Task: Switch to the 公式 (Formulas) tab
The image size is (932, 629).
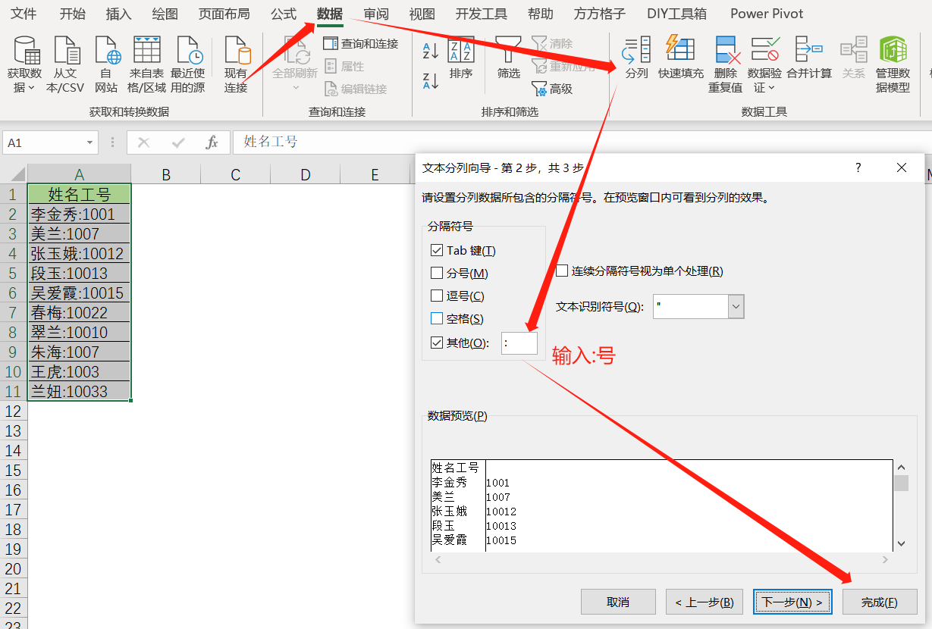Action: point(284,14)
